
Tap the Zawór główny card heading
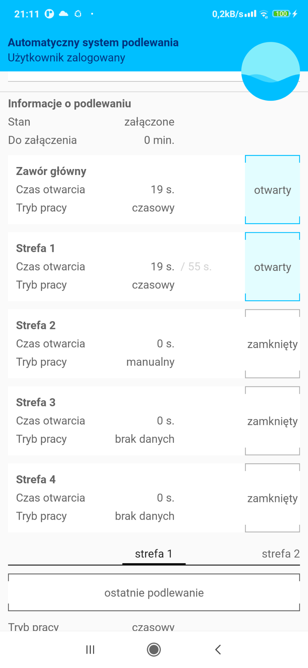pyautogui.click(x=51, y=171)
